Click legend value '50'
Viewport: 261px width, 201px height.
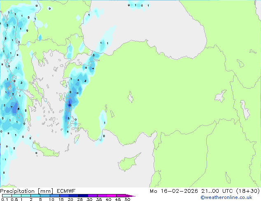(x=128, y=199)
